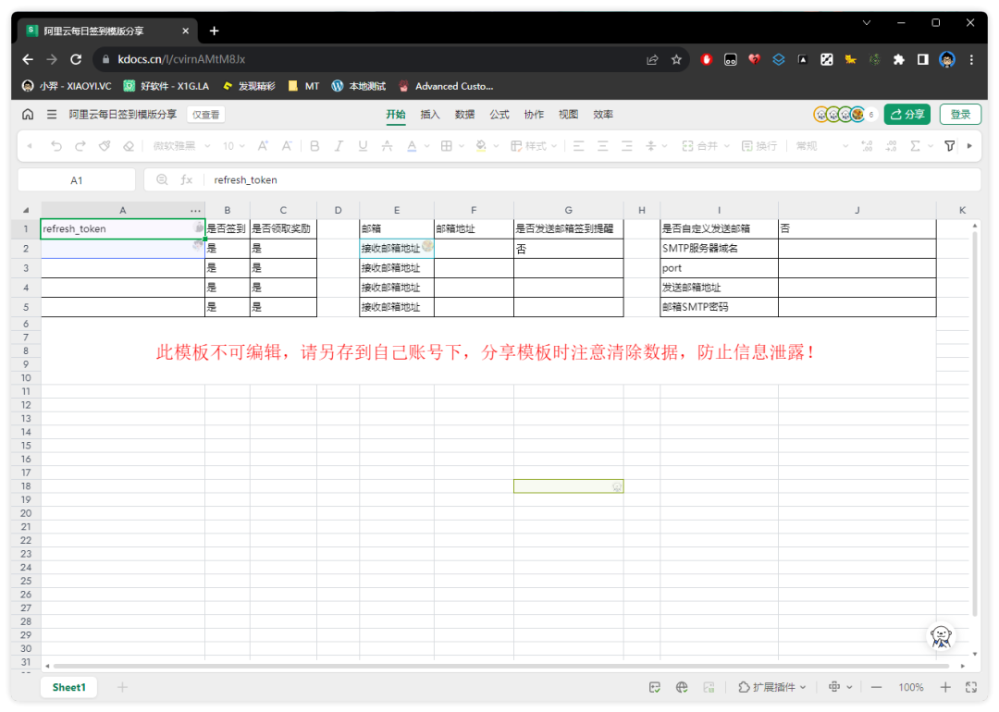Toggle italic formatting in the toolbar
Image resolution: width=999 pixels, height=712 pixels.
[x=339, y=146]
